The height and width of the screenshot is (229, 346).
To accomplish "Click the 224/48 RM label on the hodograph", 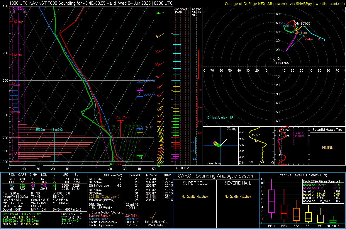I will tap(312, 39).
